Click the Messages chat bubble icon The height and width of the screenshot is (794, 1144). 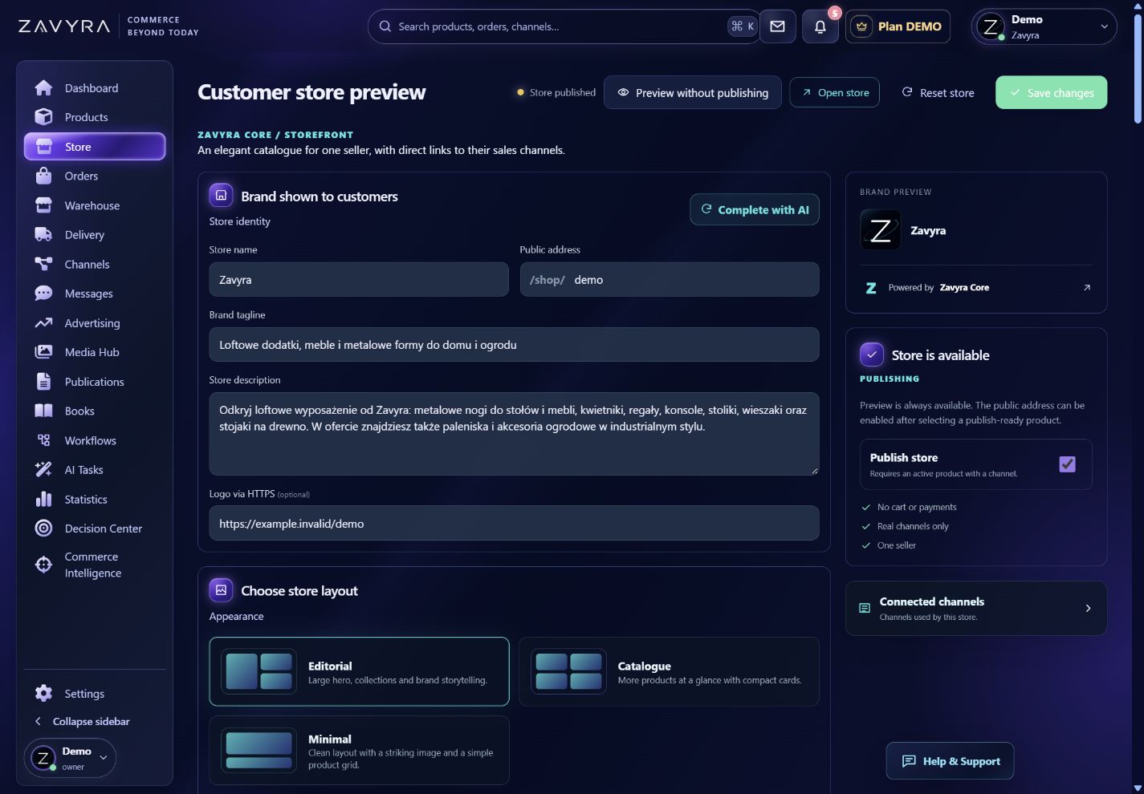tap(43, 294)
